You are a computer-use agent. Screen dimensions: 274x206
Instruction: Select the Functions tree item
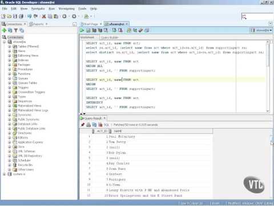[24, 74]
